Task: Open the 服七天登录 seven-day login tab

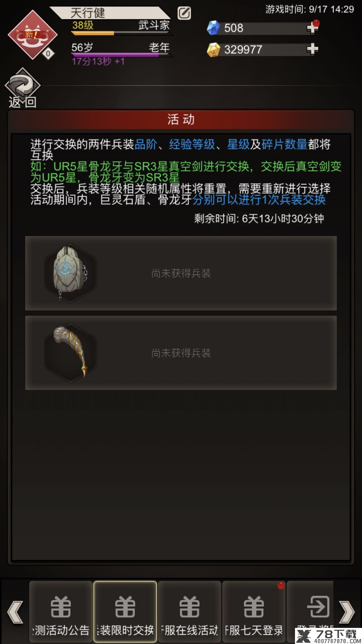Action: [254, 611]
